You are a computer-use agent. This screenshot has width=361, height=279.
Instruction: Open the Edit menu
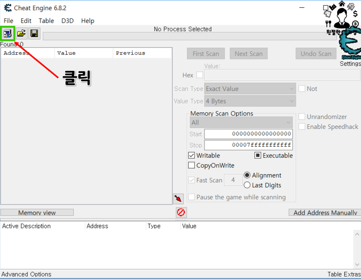[x=26, y=21]
